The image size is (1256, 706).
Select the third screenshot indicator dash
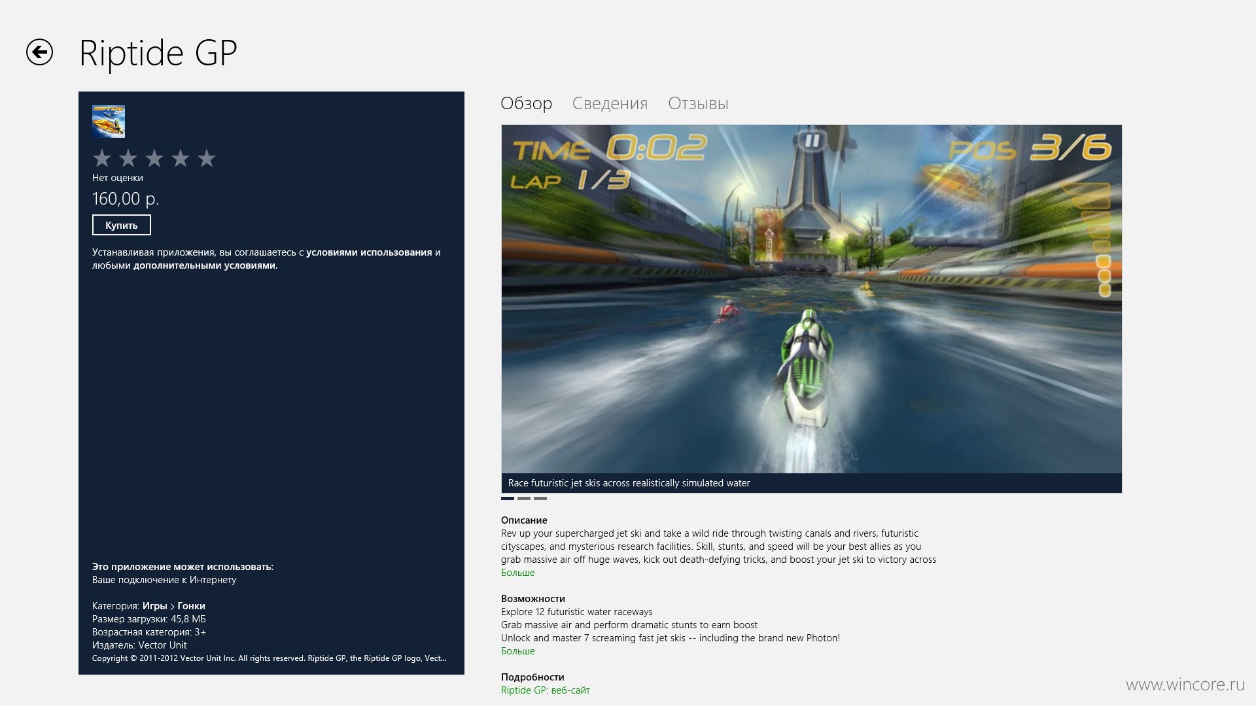click(540, 498)
